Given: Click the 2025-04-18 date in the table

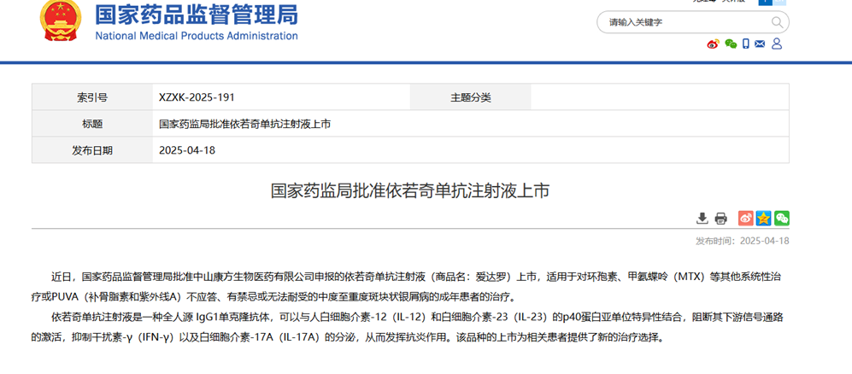Looking at the screenshot, I should tap(187, 150).
